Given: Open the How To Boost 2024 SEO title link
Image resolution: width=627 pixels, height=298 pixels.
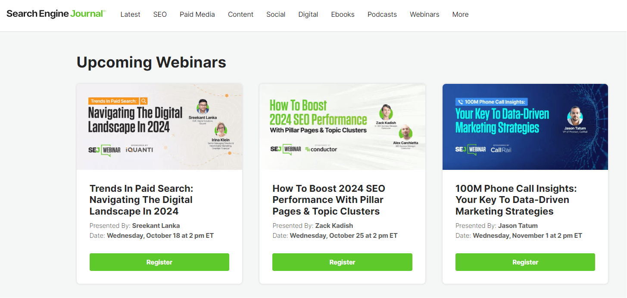Looking at the screenshot, I should (x=329, y=200).
